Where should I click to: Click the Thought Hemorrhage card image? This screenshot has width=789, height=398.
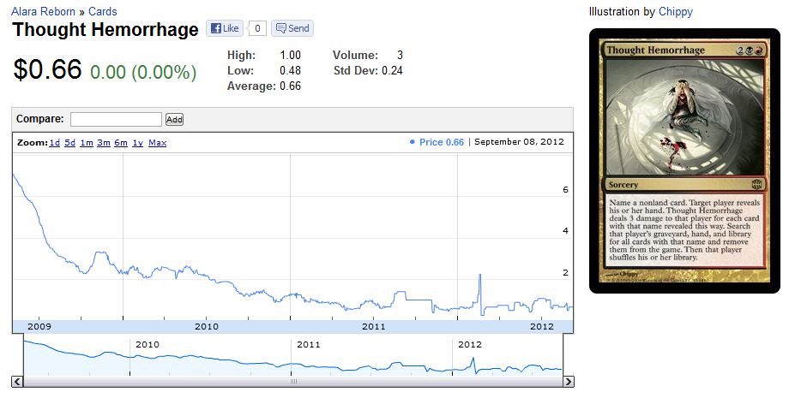(x=684, y=160)
